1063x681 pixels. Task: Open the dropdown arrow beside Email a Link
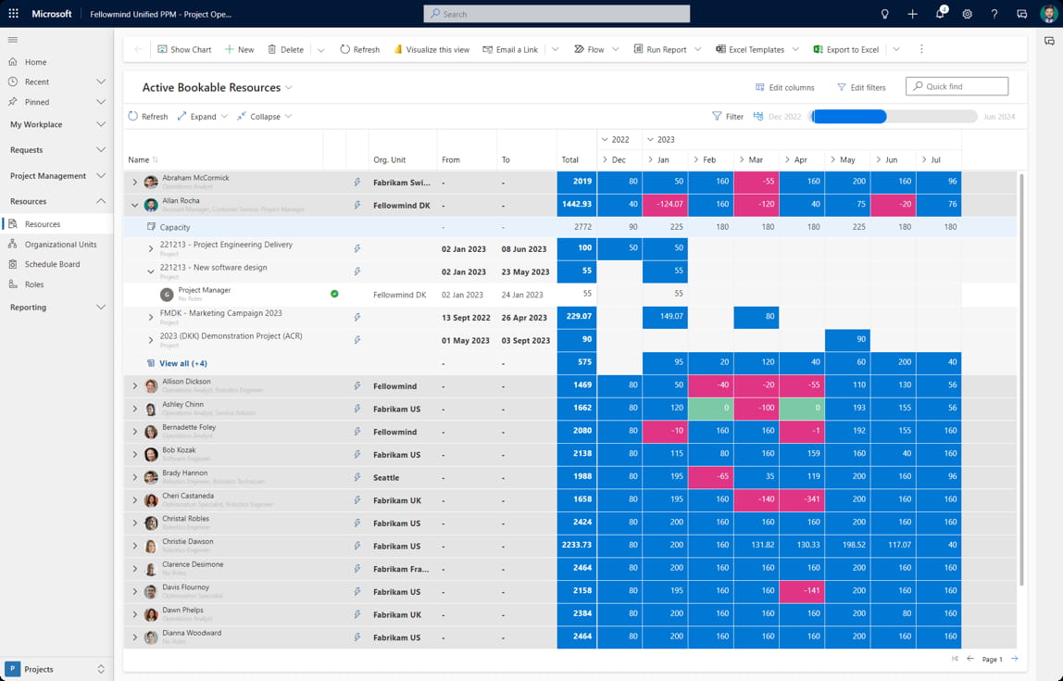[x=556, y=49]
